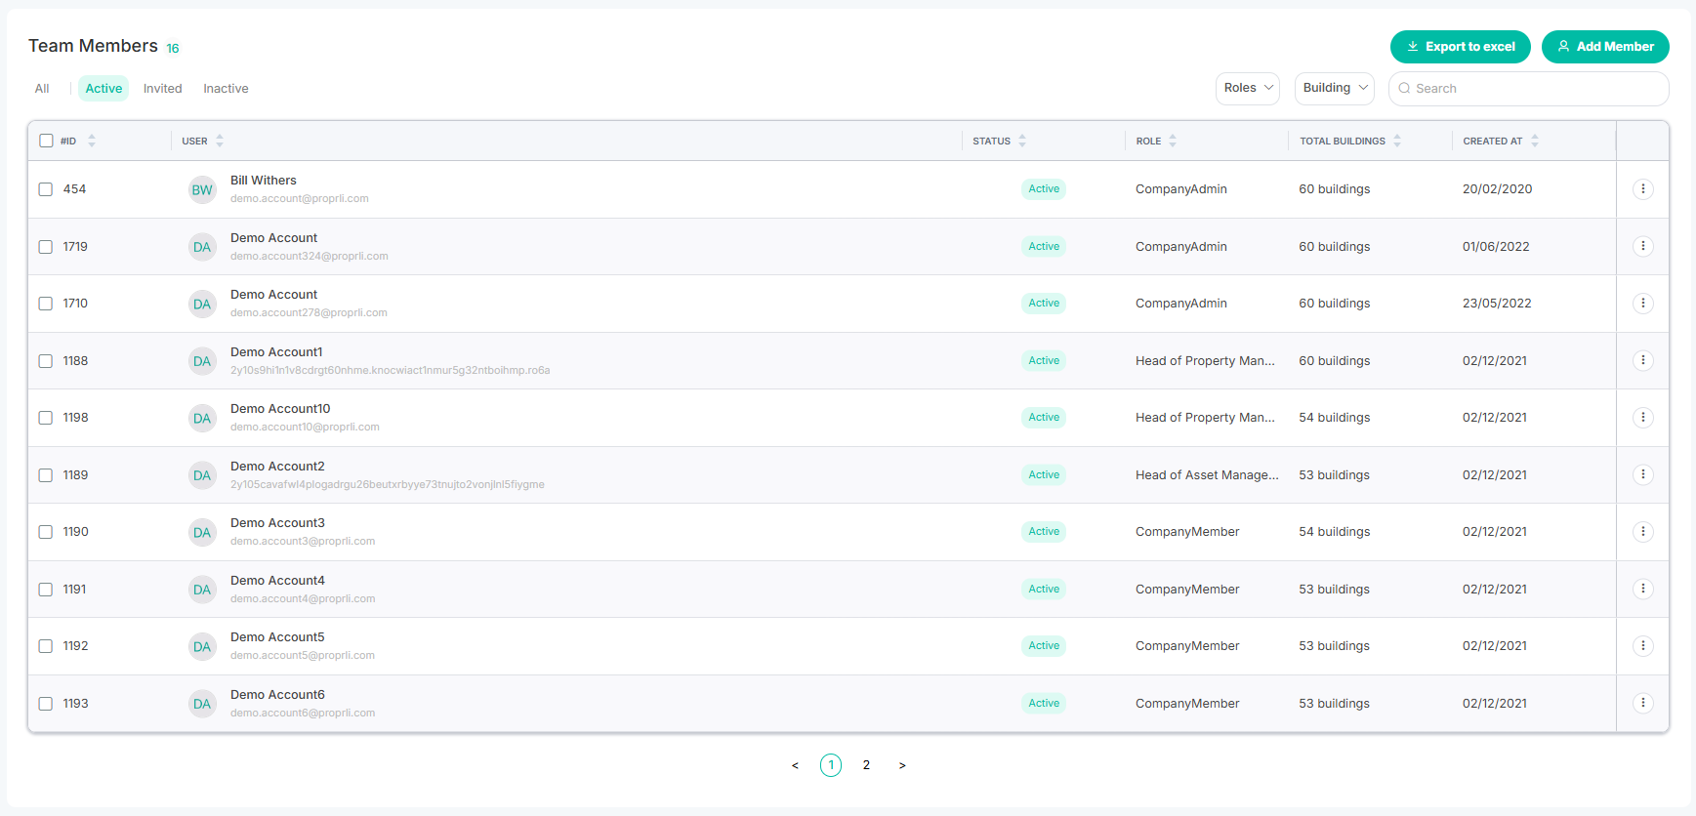Viewport: 1696px width, 816px height.
Task: Click the DA avatar for Demo Account10
Action: [202, 418]
